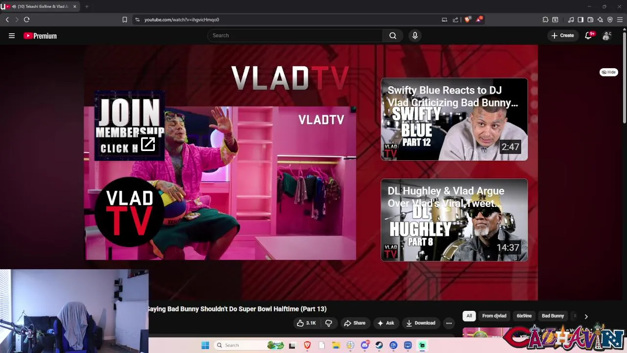Viewport: 627px width, 353px height.
Task: Open a new browser tab
Action: (87, 6)
